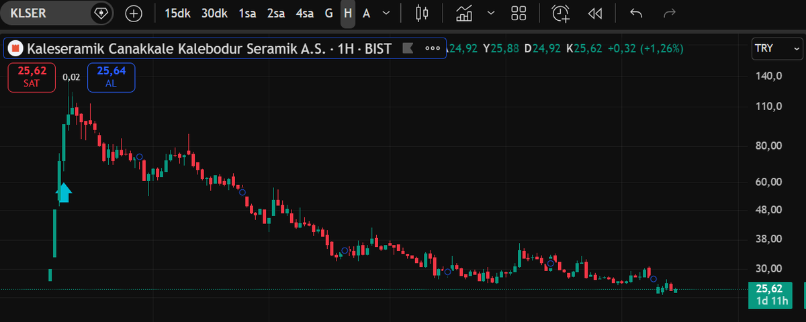Switch to the 1sa timeframe
Image resolution: width=806 pixels, height=322 pixels.
point(247,13)
